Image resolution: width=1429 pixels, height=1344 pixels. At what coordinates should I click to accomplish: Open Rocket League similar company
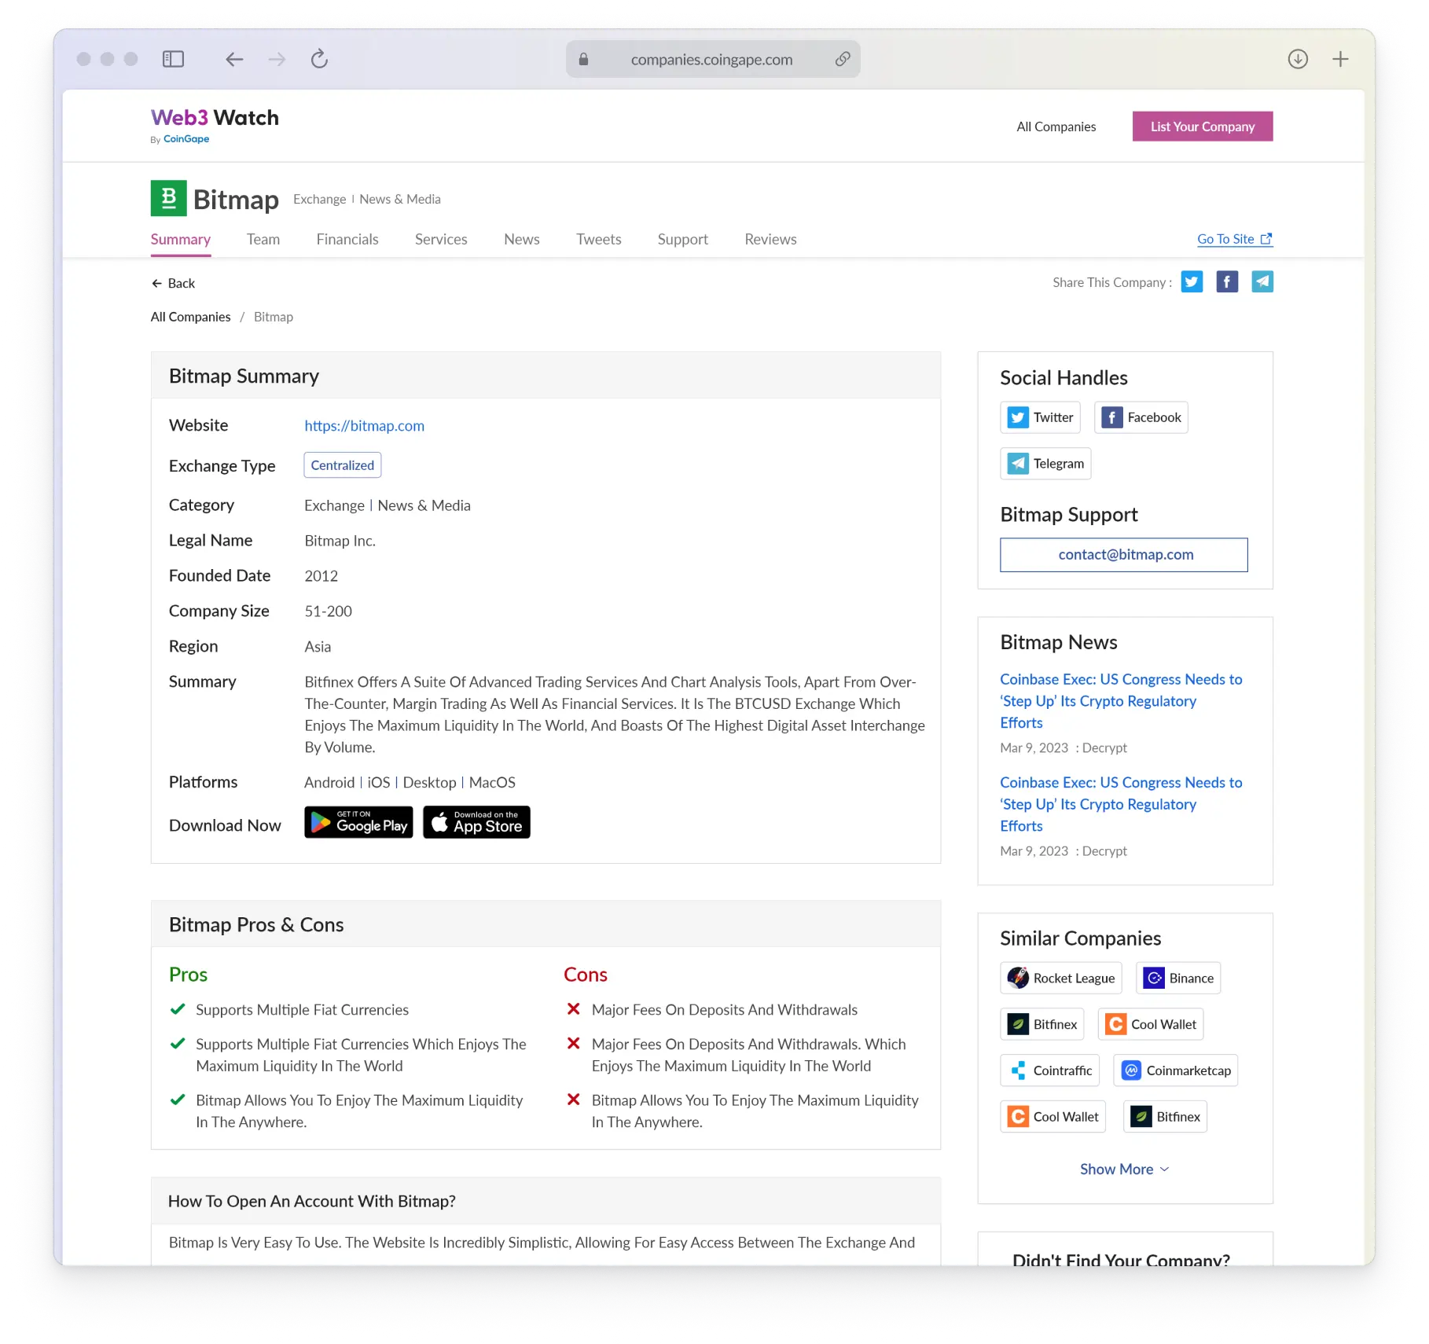click(1061, 978)
